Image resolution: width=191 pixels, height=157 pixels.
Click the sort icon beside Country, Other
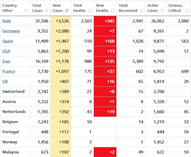(26, 11)
